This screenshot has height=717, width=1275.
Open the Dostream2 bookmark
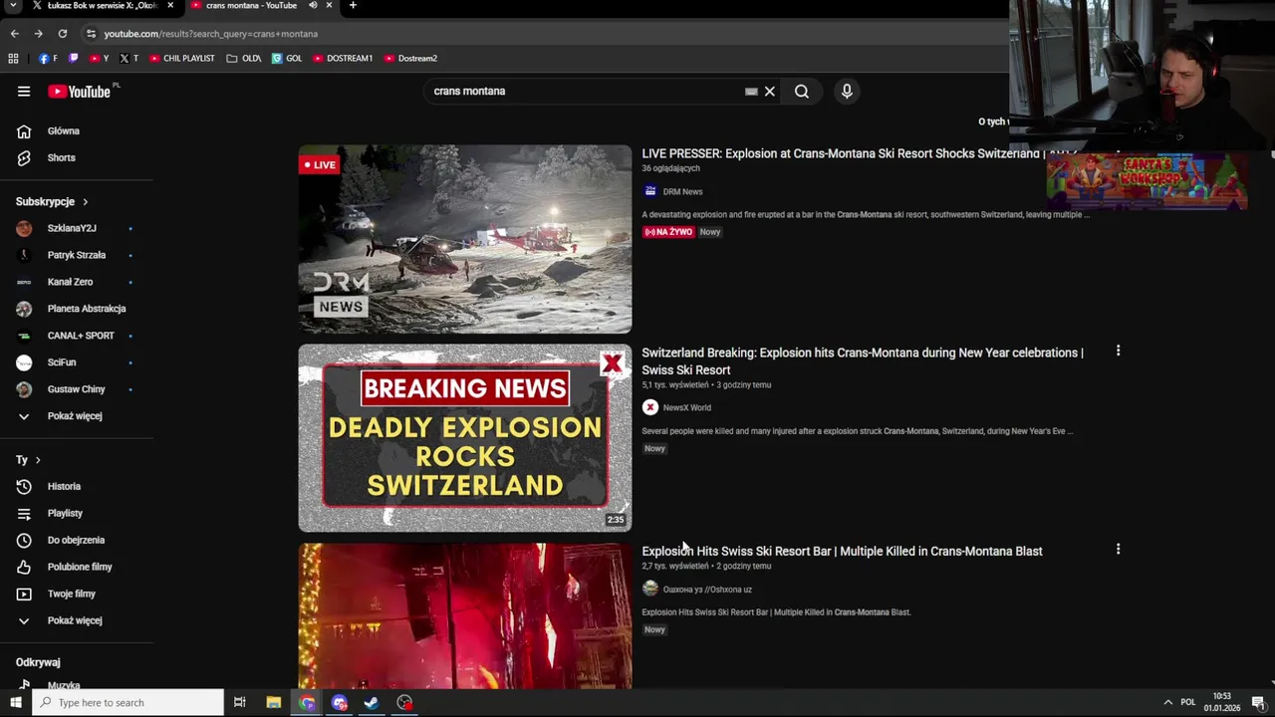click(410, 59)
